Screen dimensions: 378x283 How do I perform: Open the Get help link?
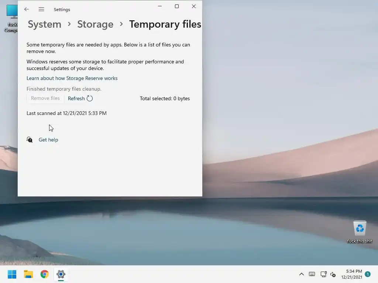coord(48,140)
